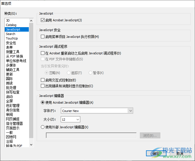Choose the Search category

(11, 34)
